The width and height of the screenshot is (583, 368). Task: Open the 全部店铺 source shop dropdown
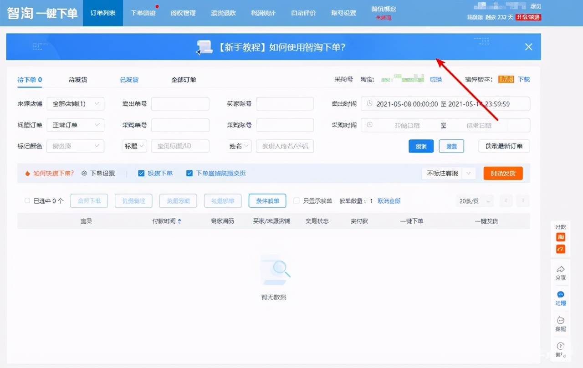tap(76, 104)
